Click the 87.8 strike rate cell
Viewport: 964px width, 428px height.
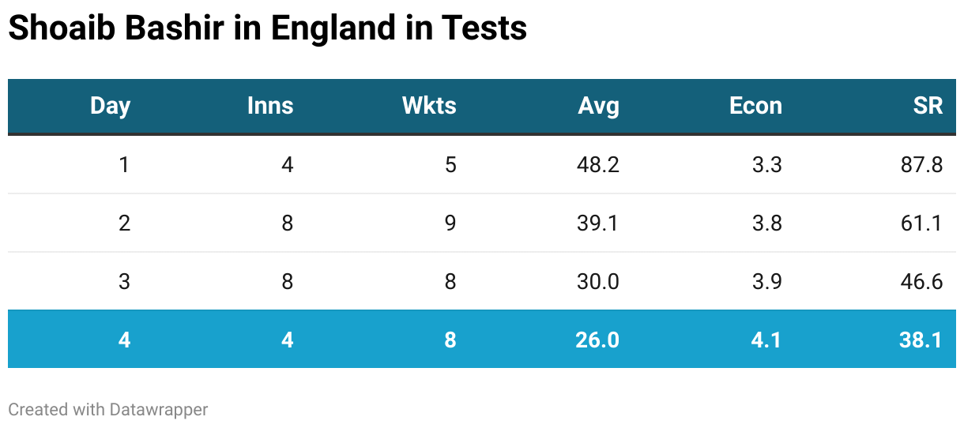pos(921,165)
